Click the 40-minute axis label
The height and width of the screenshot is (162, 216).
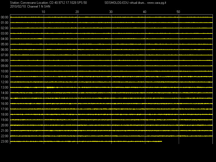click(x=144, y=12)
